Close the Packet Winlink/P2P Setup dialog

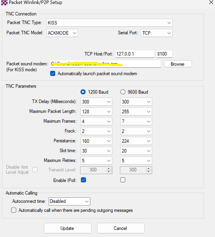pyautogui.click(x=211, y=2)
